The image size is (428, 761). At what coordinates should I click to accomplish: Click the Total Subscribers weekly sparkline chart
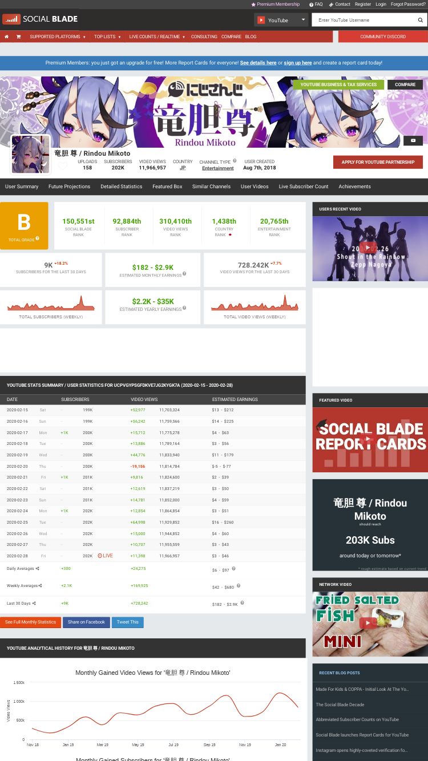pos(51,303)
